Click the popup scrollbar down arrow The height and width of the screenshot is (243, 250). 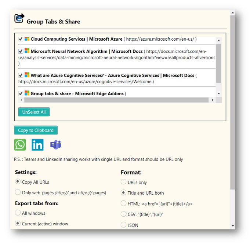(233, 226)
